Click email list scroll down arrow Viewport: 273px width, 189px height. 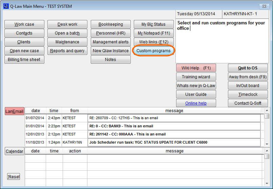click(x=267, y=144)
